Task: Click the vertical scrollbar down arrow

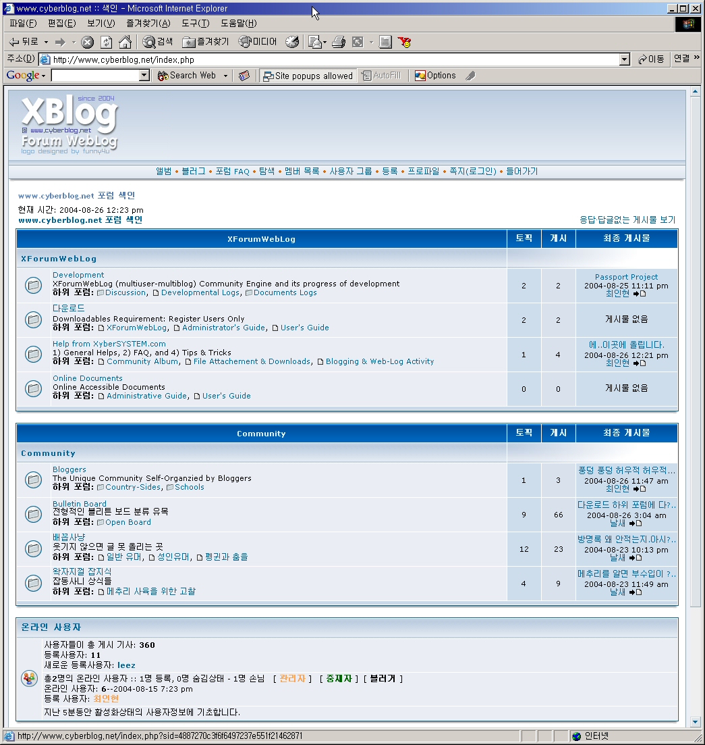Action: click(695, 722)
